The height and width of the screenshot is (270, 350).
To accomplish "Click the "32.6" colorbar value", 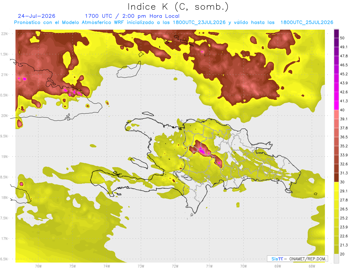I will (344, 164).
